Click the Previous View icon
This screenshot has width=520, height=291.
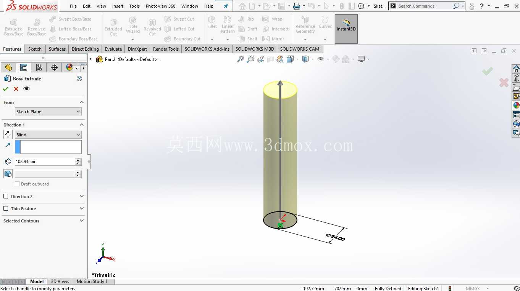[260, 59]
